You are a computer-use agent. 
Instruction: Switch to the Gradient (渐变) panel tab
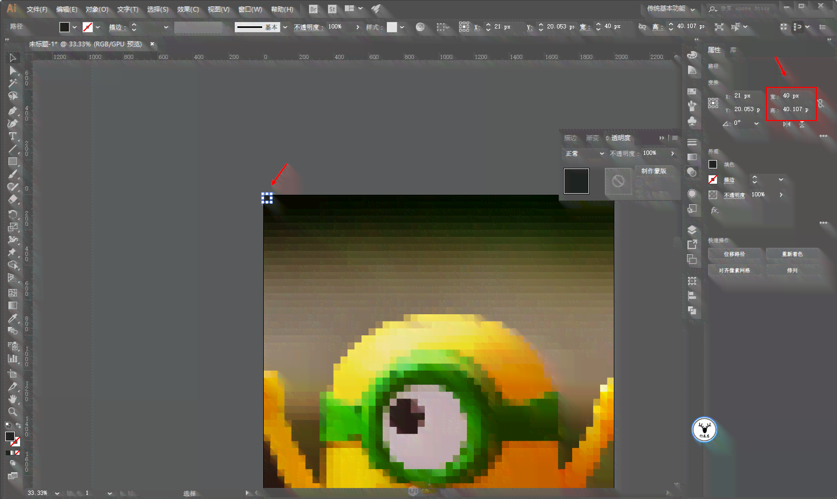(593, 138)
